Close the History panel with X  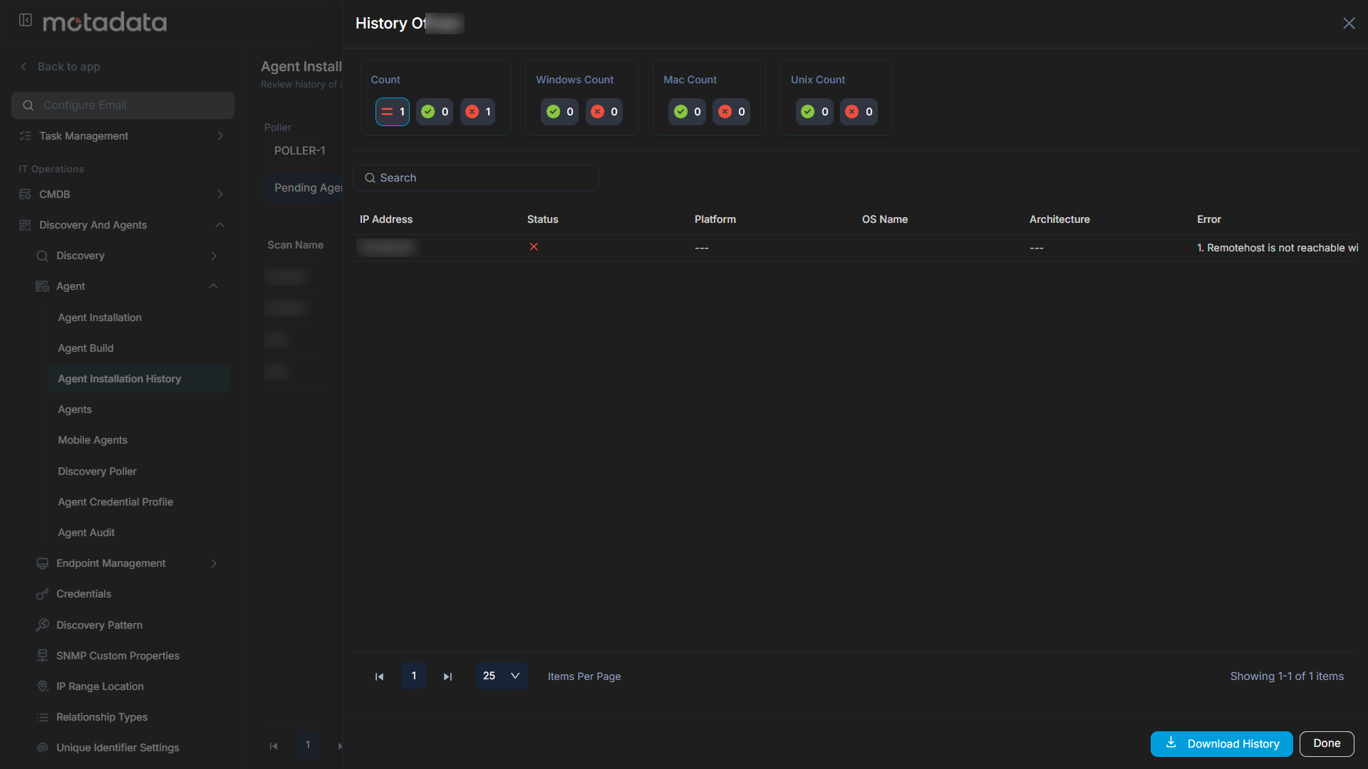[x=1349, y=23]
